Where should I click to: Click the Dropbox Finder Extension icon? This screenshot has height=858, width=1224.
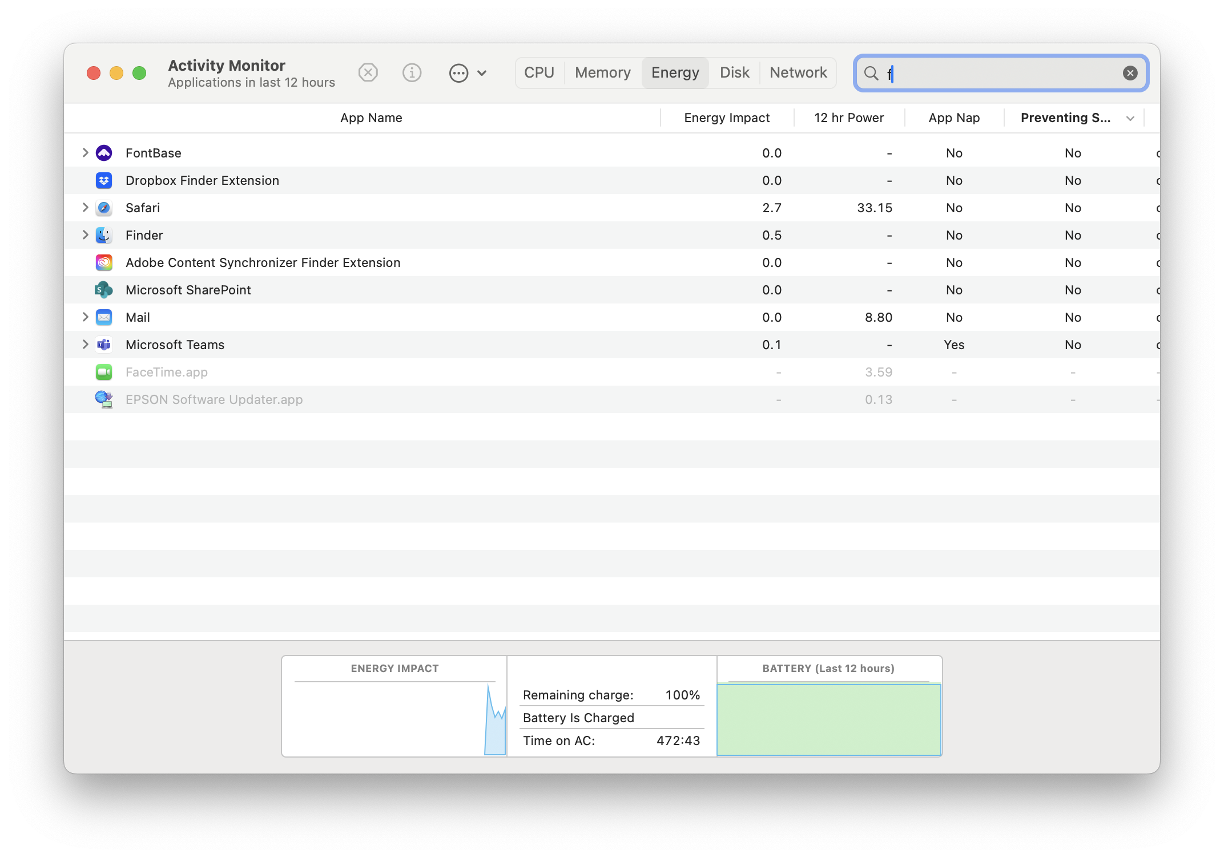[x=104, y=180]
